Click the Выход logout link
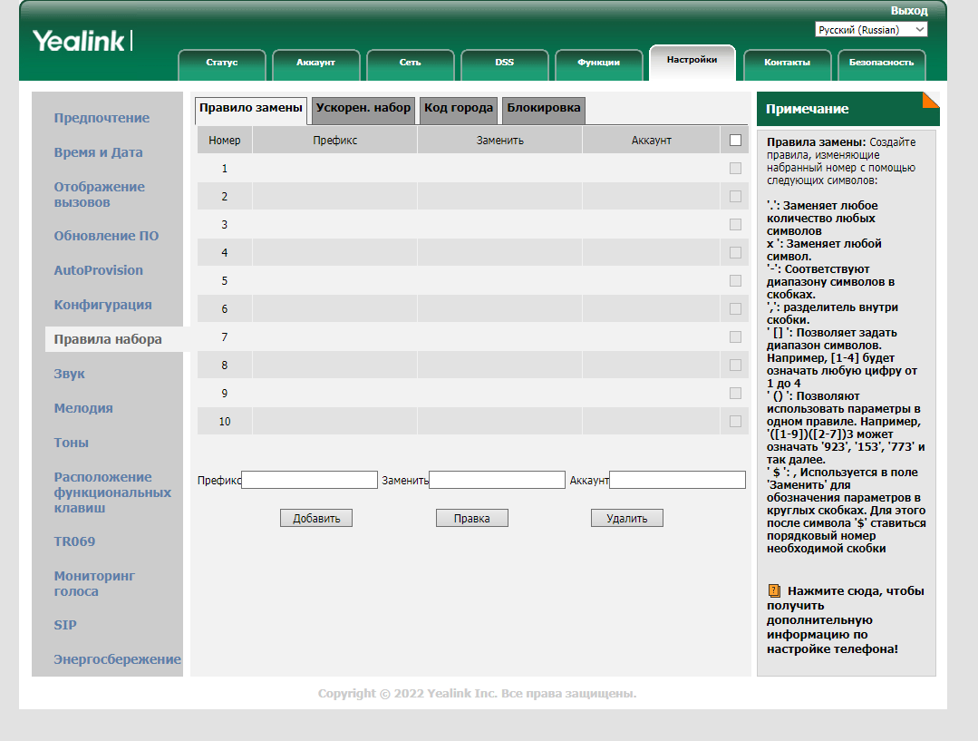Viewport: 978px width, 741px height. [x=909, y=11]
